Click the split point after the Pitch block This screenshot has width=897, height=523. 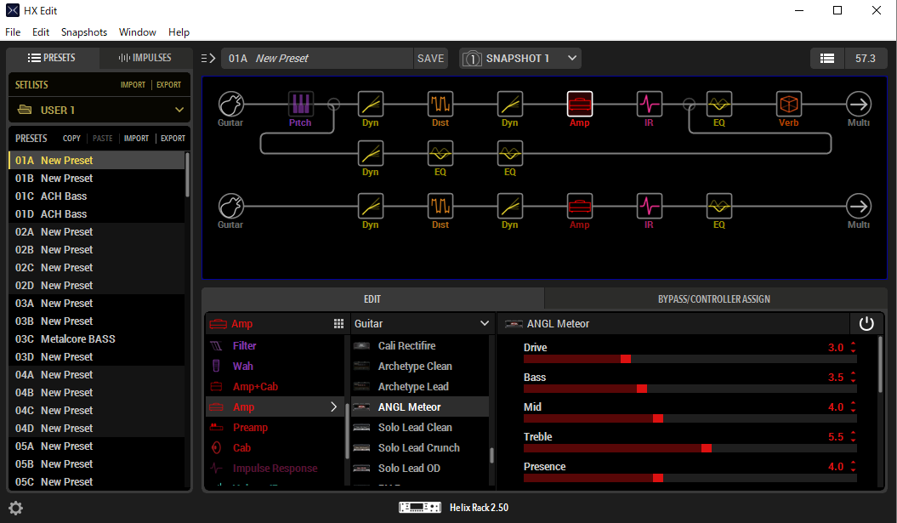pos(334,104)
